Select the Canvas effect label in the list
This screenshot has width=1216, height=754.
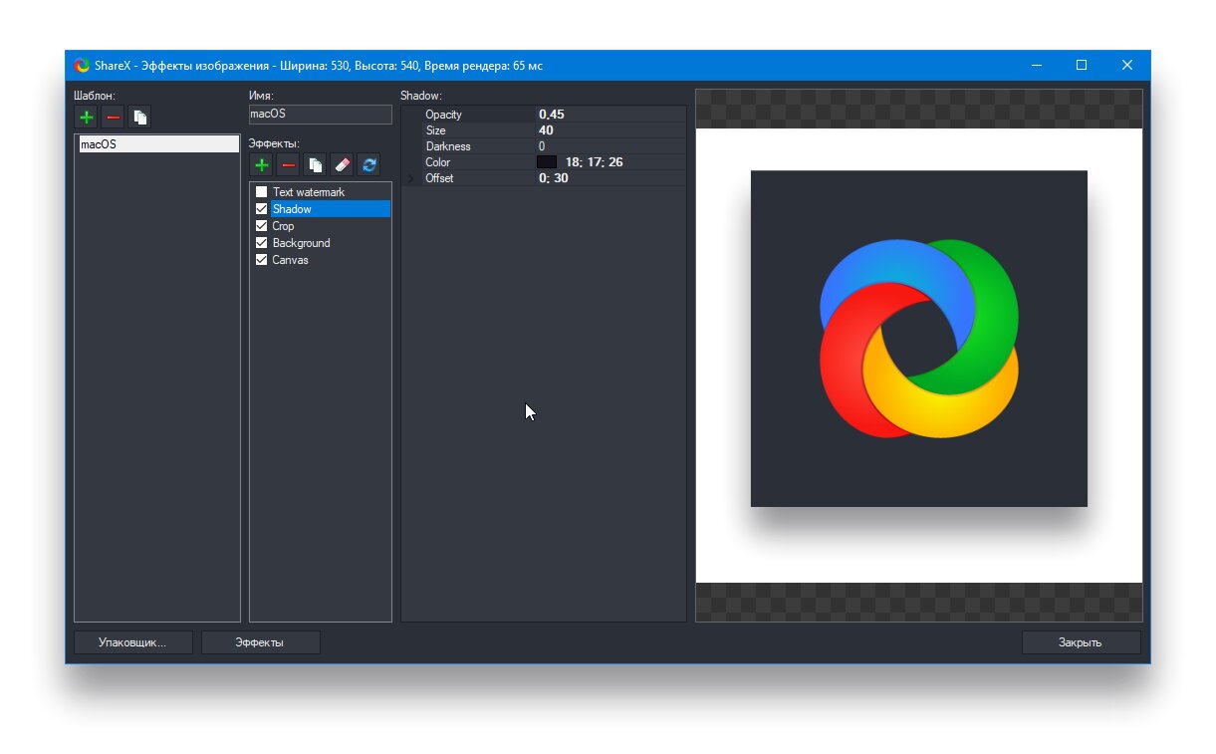click(x=290, y=260)
